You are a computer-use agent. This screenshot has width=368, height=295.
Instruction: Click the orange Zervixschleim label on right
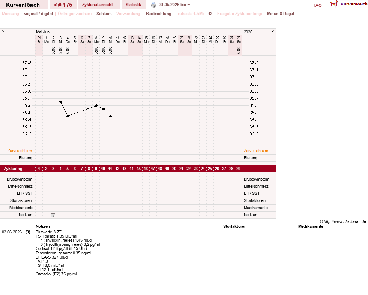256,151
